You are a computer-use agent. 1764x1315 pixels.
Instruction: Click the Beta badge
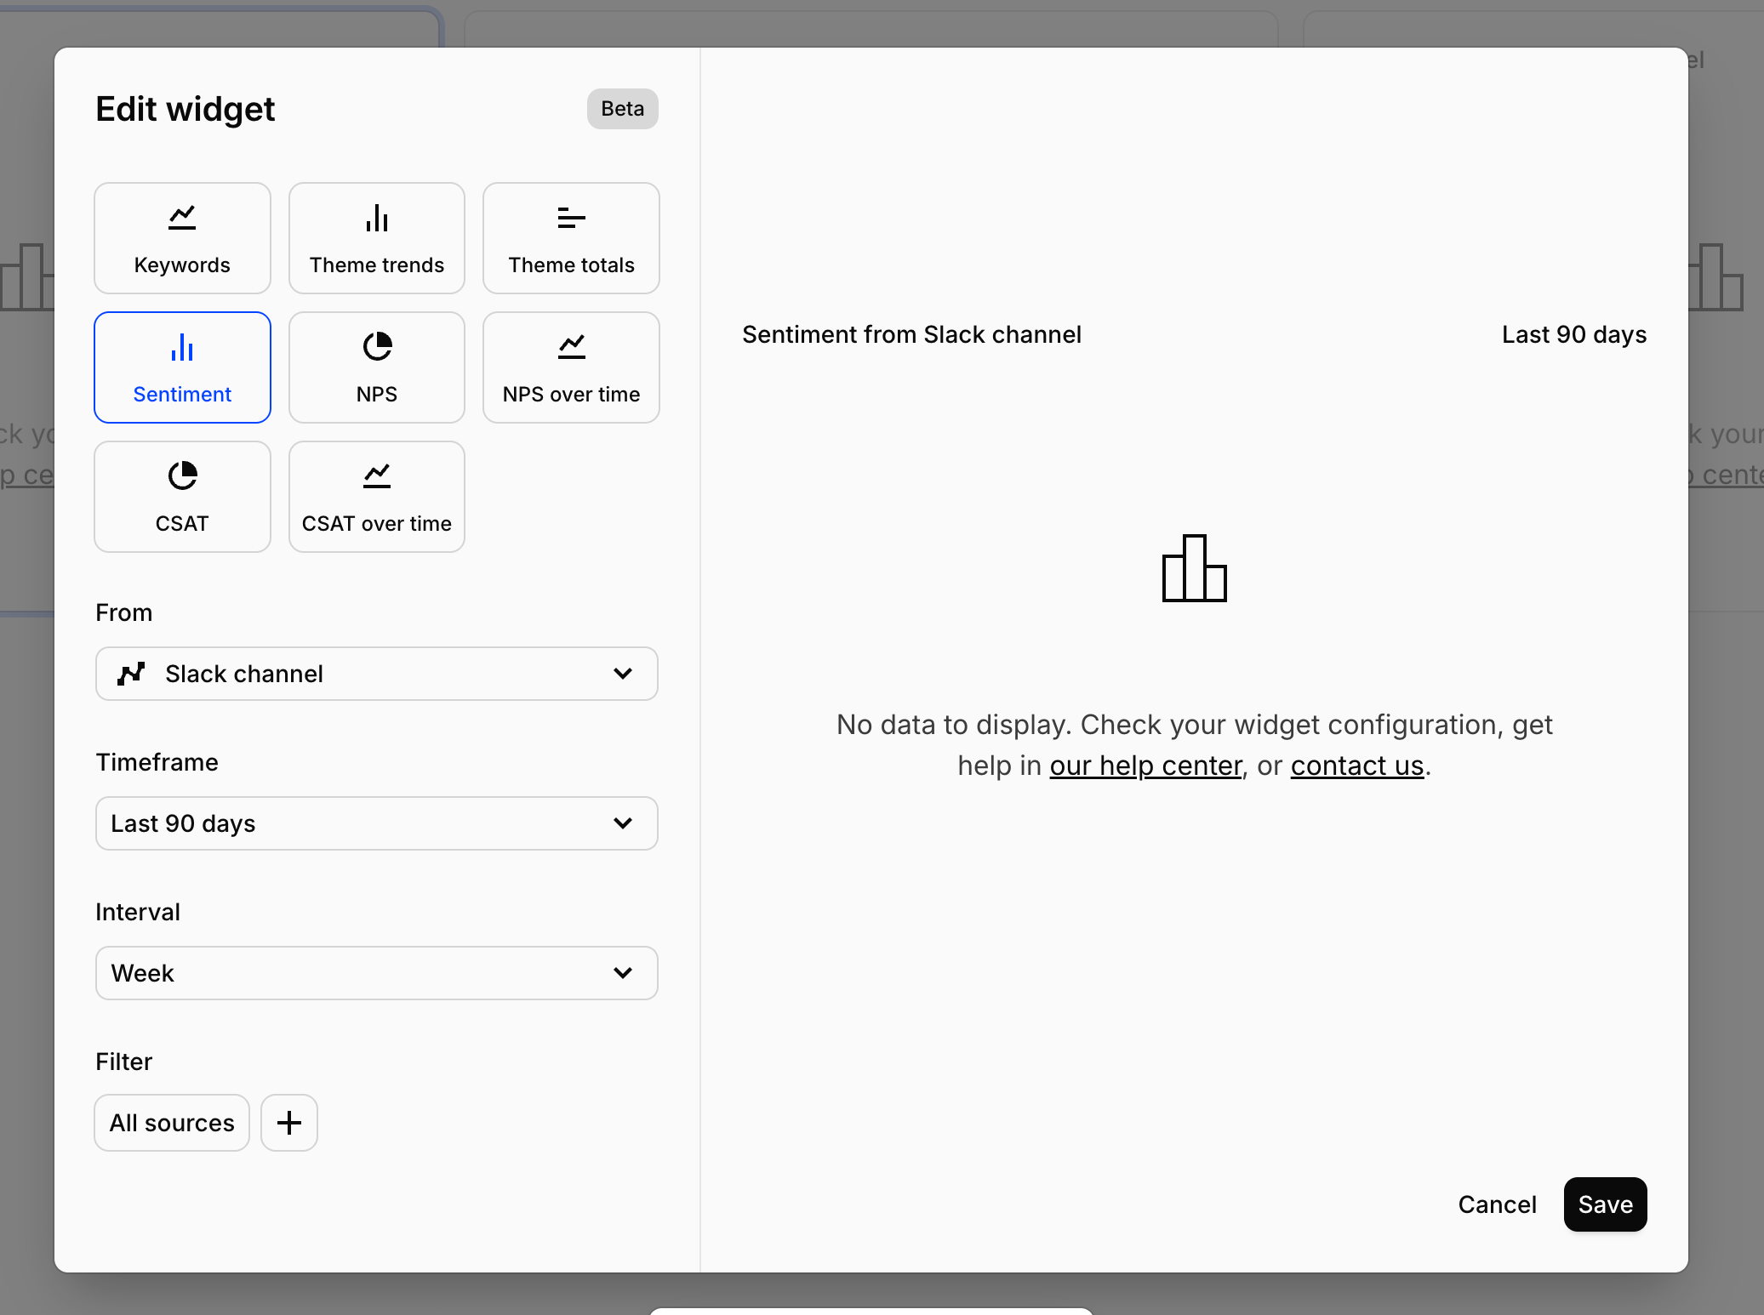pyautogui.click(x=622, y=109)
